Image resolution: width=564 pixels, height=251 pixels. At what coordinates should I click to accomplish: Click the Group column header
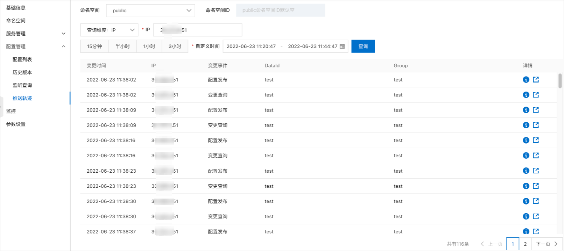401,65
